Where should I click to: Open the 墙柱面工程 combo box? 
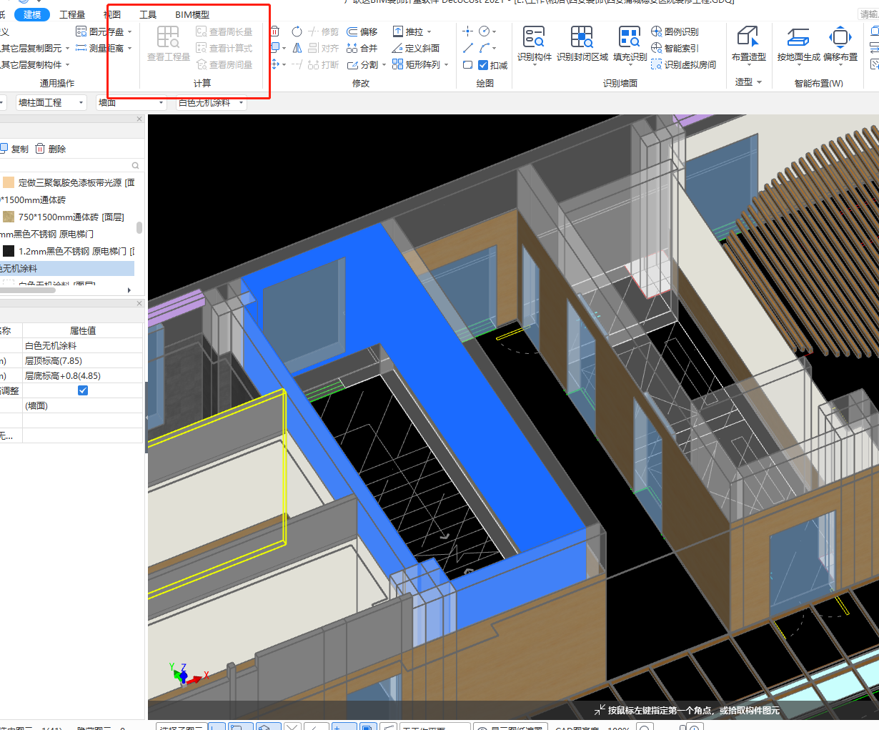pyautogui.click(x=51, y=103)
